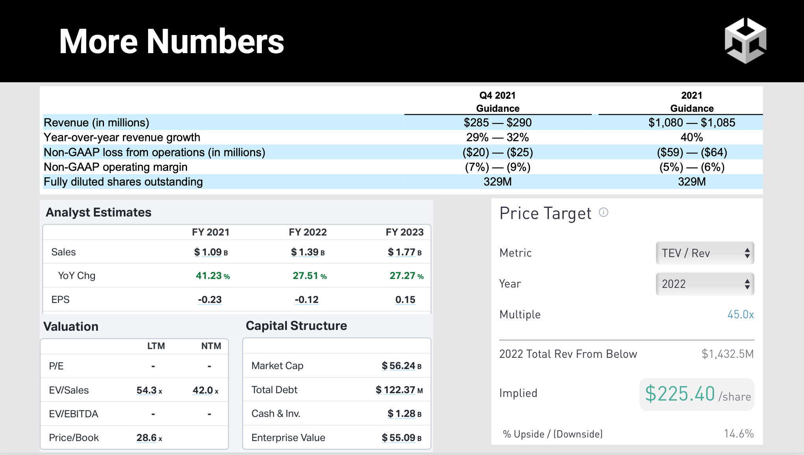Viewport: 804px width, 455px height.
Task: Click FY 2023 EPS value 0.15
Action: click(405, 300)
